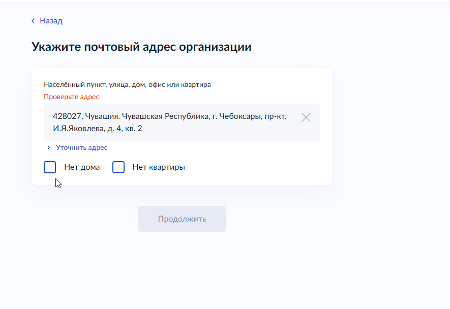Check the Нет квартиры checkbox
The height and width of the screenshot is (309, 450).
[x=118, y=167]
